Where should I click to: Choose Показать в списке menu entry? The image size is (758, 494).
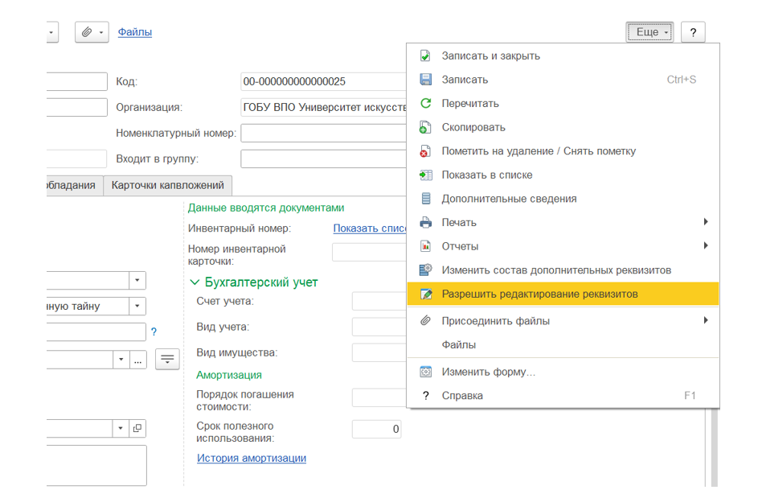click(563, 175)
